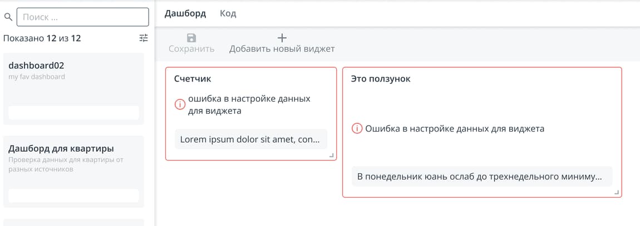Click resize handle of Это ползунок widget
The height and width of the screenshot is (226, 640).
point(616,192)
